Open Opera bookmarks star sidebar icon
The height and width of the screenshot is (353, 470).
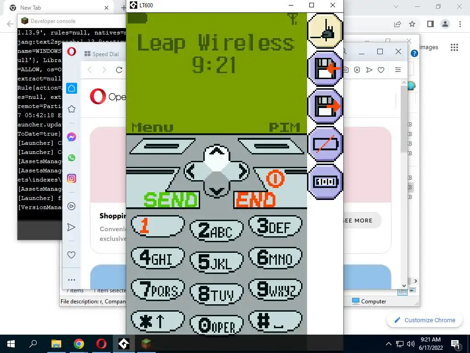tap(71, 109)
